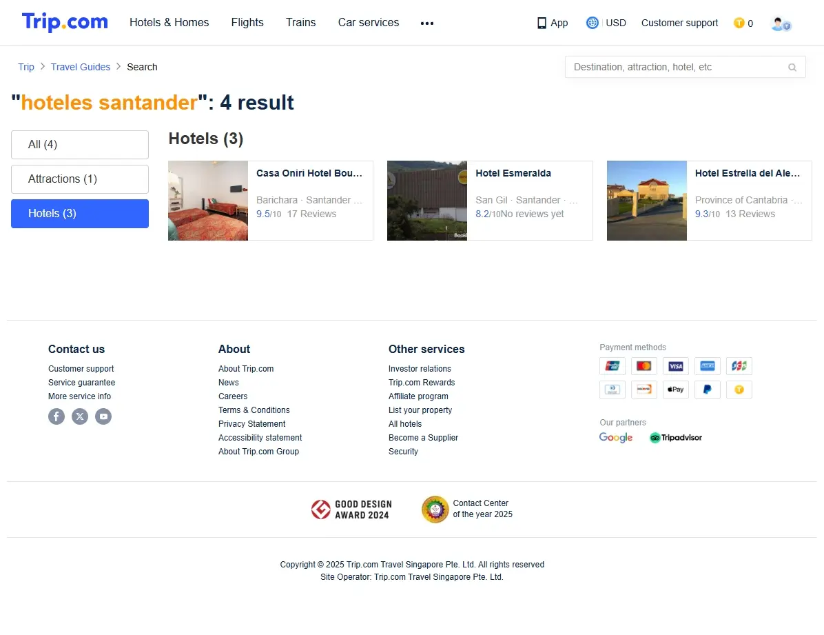Open the YouTube social icon
The image size is (824, 635).
point(103,416)
